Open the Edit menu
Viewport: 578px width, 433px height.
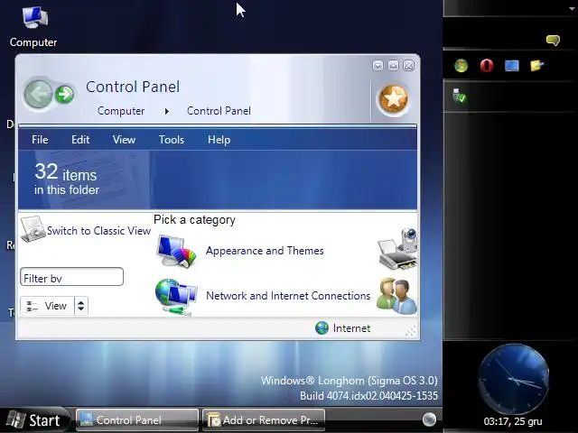(x=80, y=140)
